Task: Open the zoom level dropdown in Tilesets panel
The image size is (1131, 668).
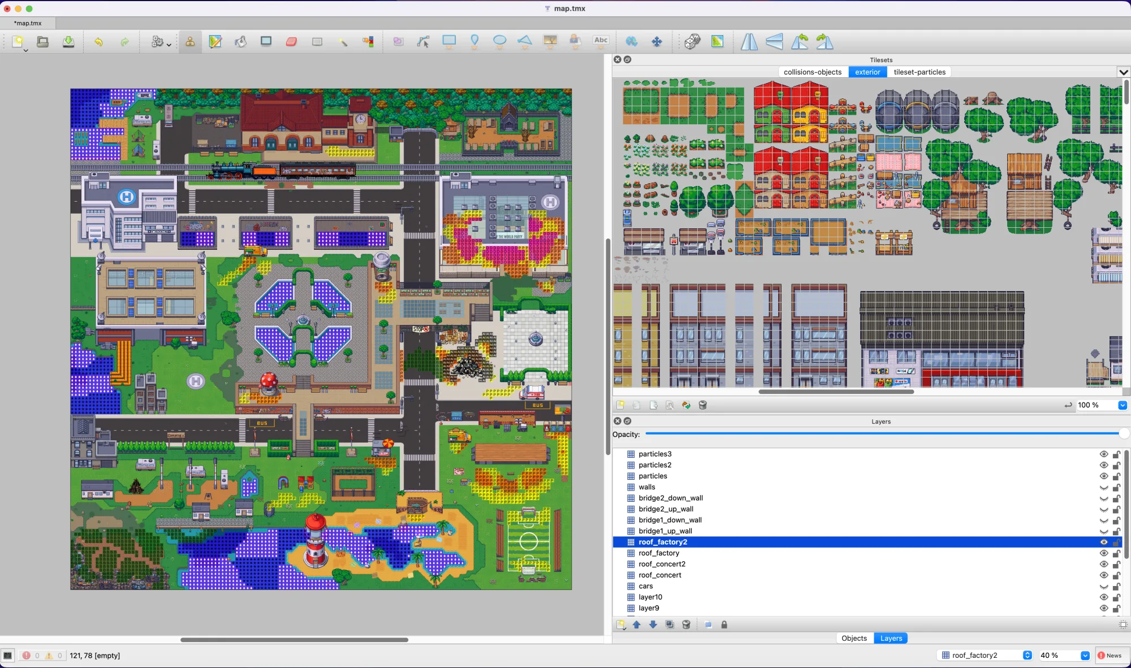Action: 1122,405
